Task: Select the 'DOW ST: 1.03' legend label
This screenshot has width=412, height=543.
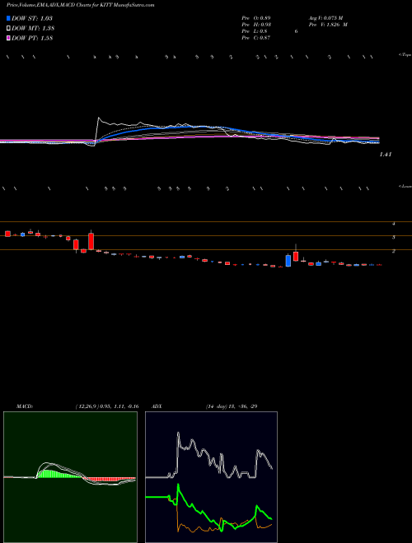Action: click(x=32, y=18)
